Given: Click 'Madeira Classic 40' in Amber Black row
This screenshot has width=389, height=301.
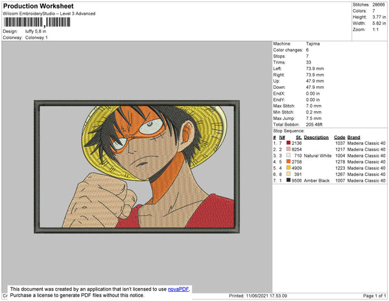Looking at the screenshot, I should pos(366,180).
